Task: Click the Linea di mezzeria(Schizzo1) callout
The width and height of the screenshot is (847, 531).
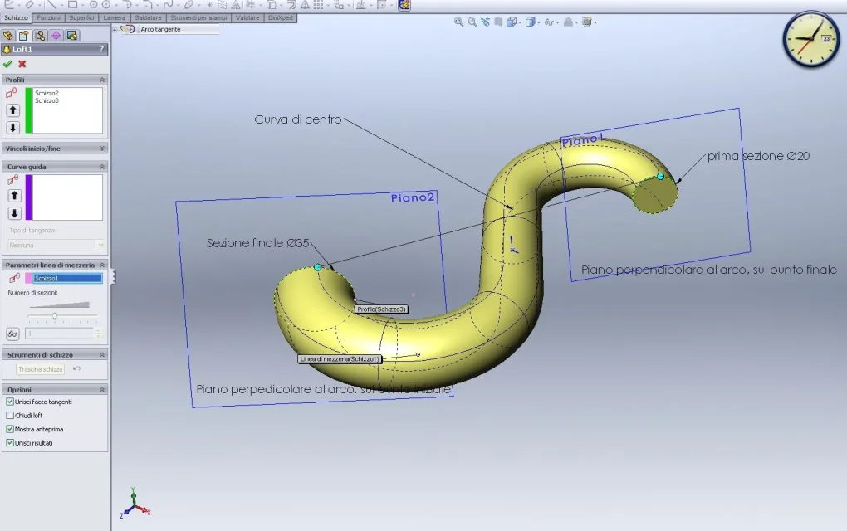Action: 340,359
